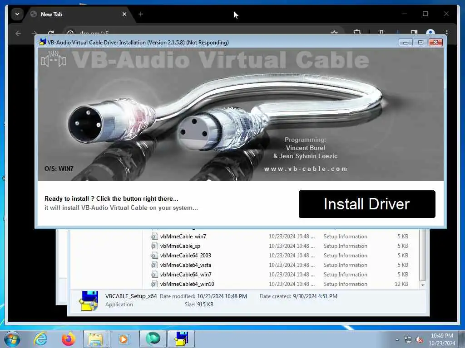
Task: Select the New Tab tab in Chrome
Action: 78,14
